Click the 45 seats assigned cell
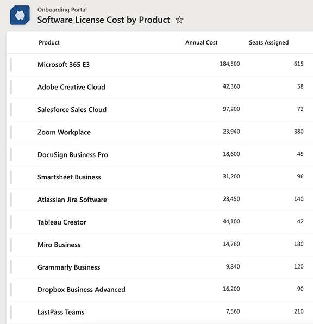 [x=300, y=154]
